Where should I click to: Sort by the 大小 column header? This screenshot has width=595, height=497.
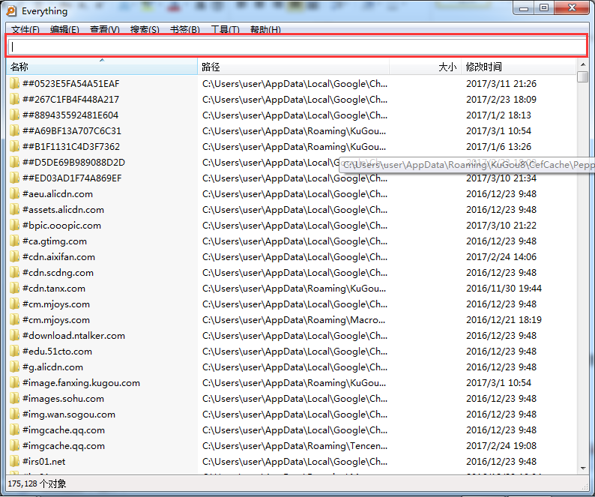click(x=426, y=67)
